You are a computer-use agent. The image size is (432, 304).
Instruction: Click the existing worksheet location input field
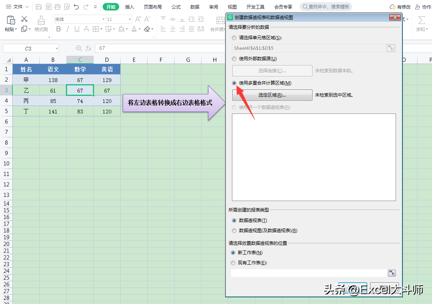pyautogui.click(x=309, y=273)
